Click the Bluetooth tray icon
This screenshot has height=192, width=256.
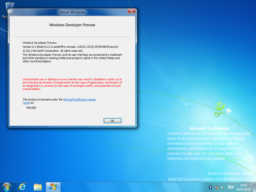pyautogui.click(x=210, y=187)
